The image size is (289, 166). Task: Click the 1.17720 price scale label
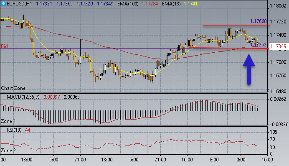(278, 22)
